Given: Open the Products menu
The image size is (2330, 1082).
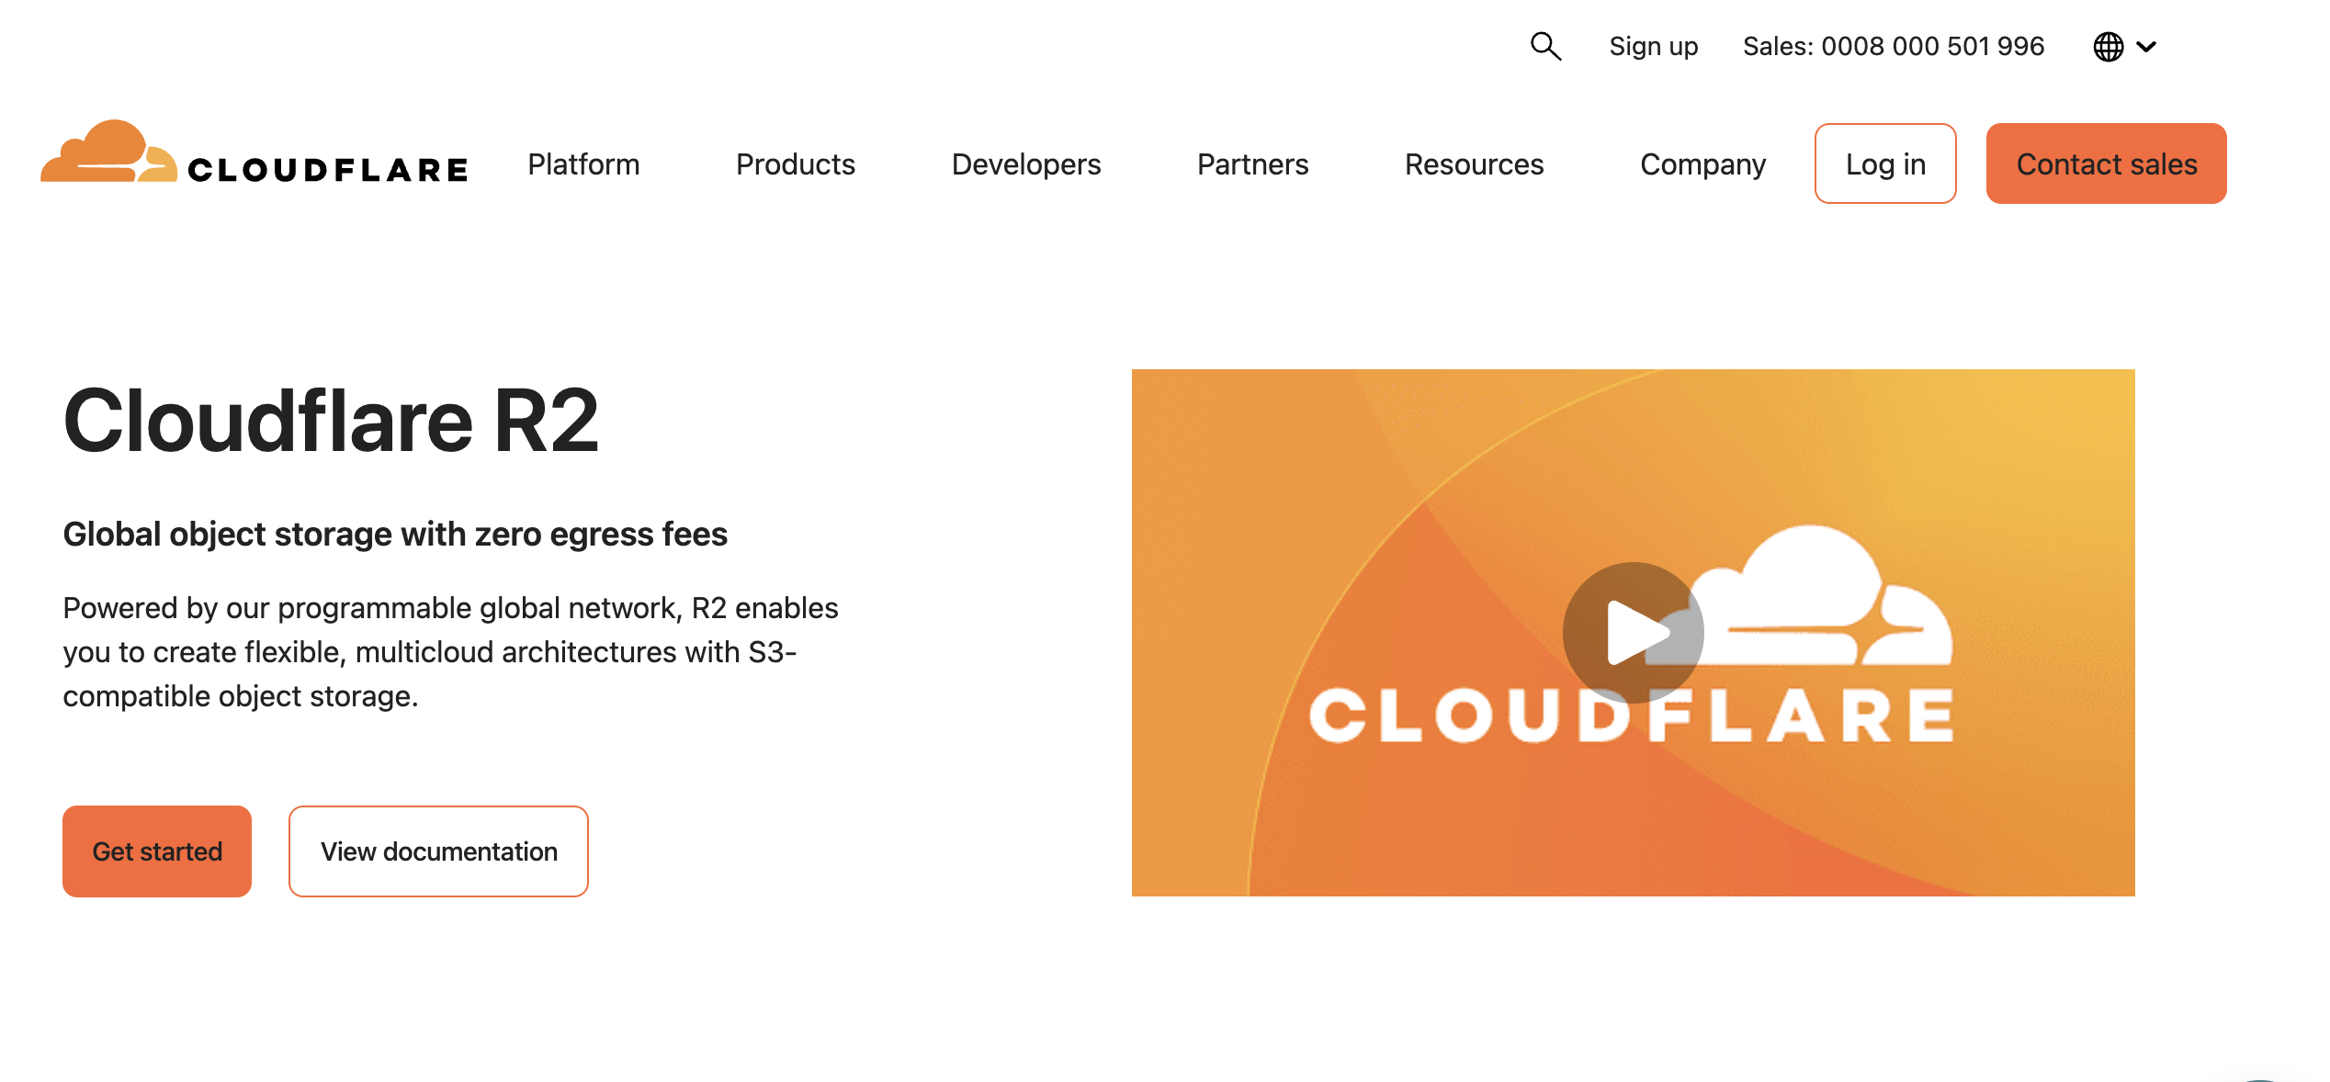Looking at the screenshot, I should coord(796,164).
